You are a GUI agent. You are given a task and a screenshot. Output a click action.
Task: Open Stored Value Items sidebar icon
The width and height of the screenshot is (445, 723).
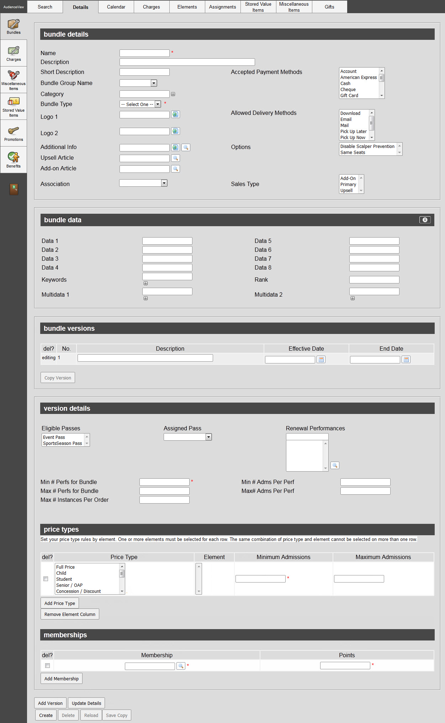[x=14, y=106]
